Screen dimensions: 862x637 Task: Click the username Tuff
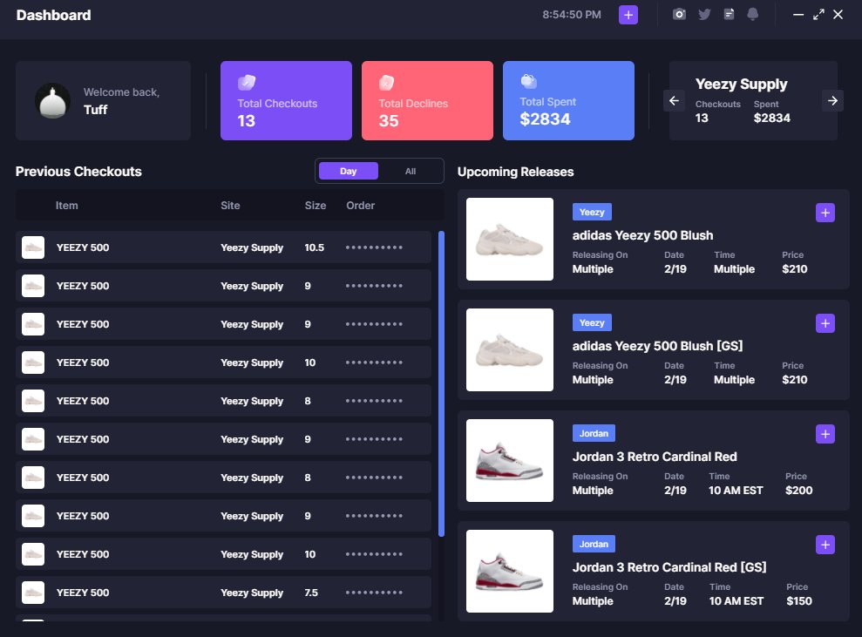click(95, 110)
